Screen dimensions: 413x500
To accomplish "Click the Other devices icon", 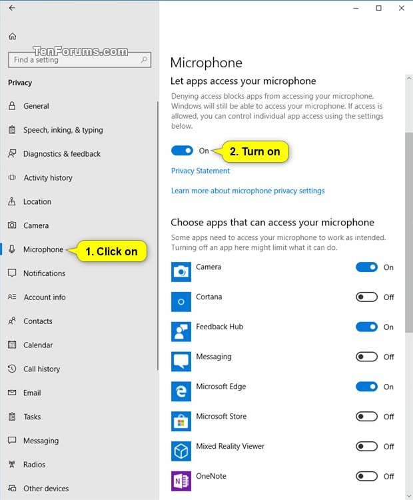I will (x=12, y=488).
